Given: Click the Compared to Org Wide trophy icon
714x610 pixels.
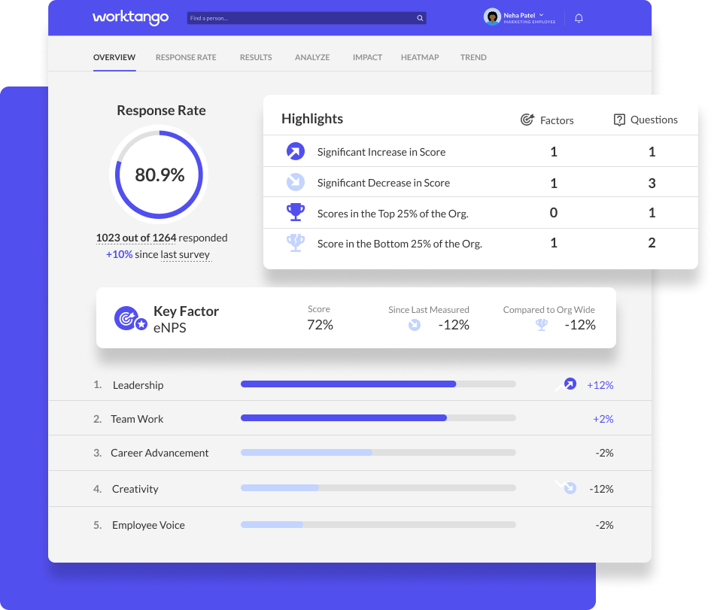Looking at the screenshot, I should [x=542, y=325].
